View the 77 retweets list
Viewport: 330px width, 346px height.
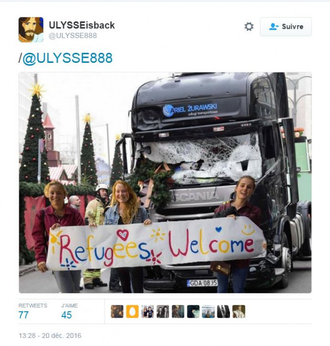click(x=23, y=315)
